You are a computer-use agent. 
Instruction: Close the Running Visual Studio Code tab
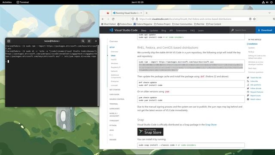pos(141,13)
